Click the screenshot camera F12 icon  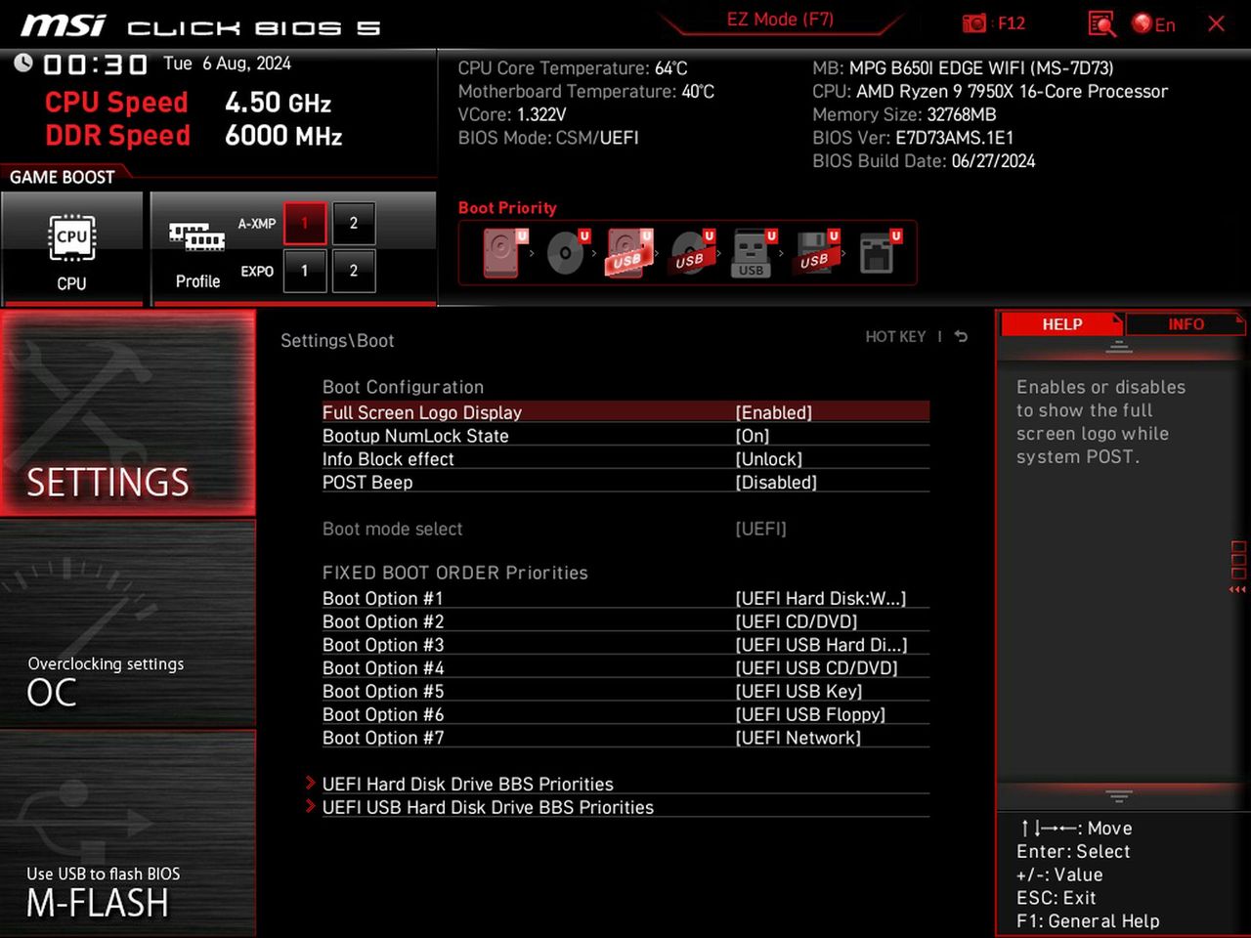pos(993,23)
